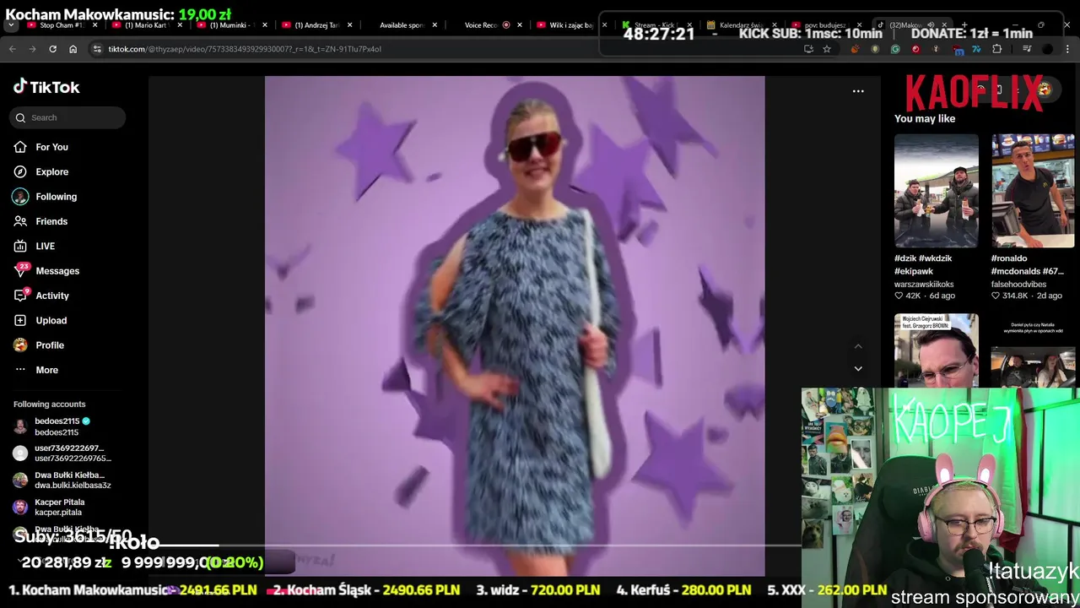The width and height of the screenshot is (1080, 608).
Task: Click the browser Home icon
Action: tap(73, 49)
